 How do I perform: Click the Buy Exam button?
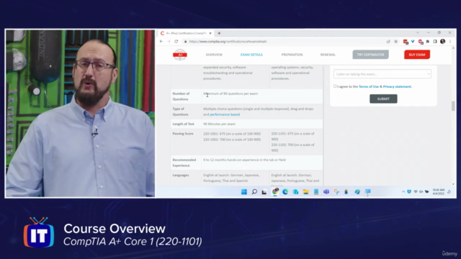tap(417, 55)
